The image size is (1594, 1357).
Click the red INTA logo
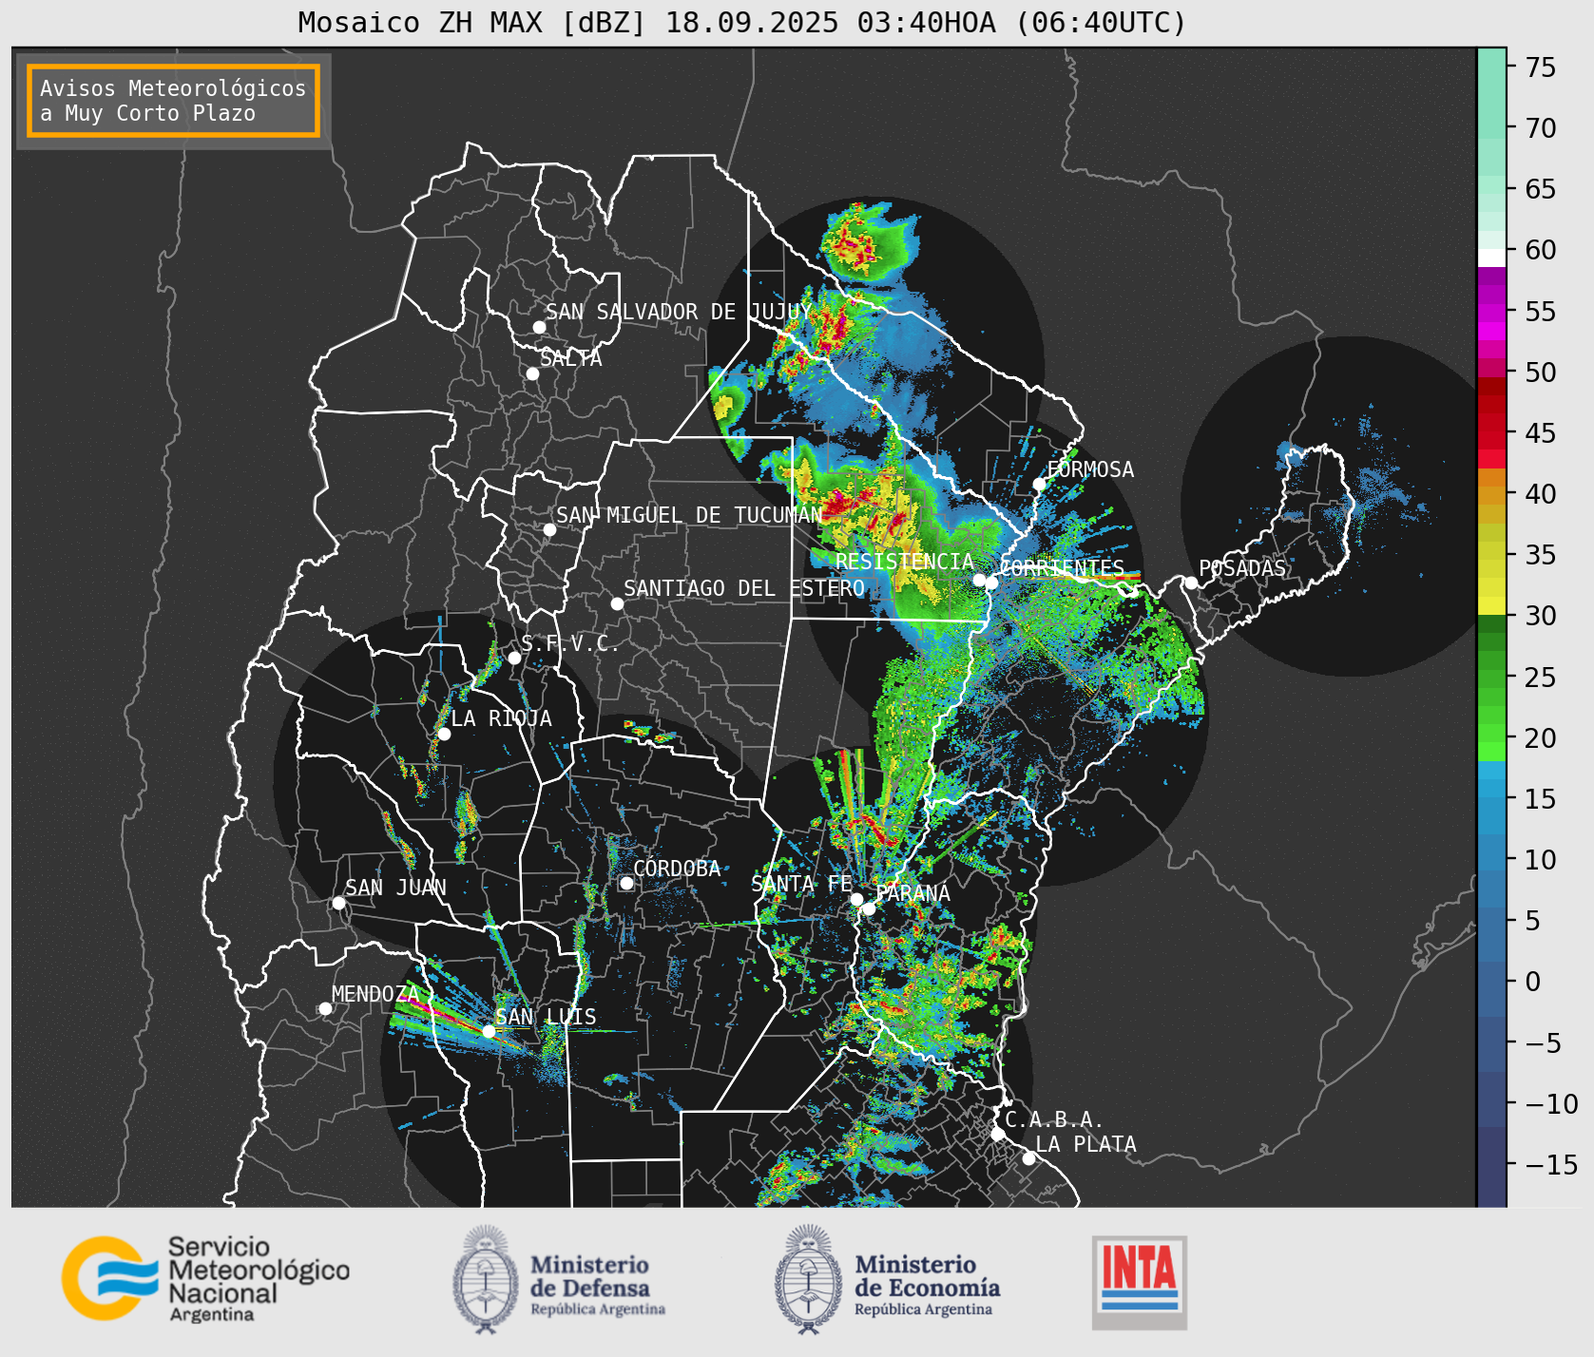pos(1140,1282)
